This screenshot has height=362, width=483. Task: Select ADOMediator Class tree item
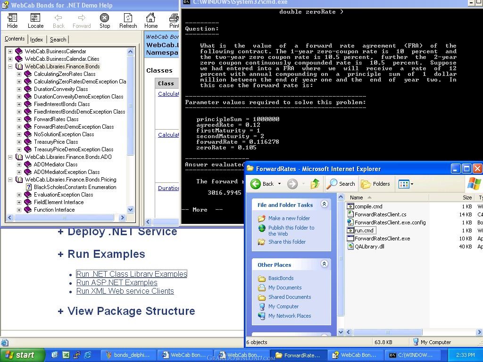56,165
